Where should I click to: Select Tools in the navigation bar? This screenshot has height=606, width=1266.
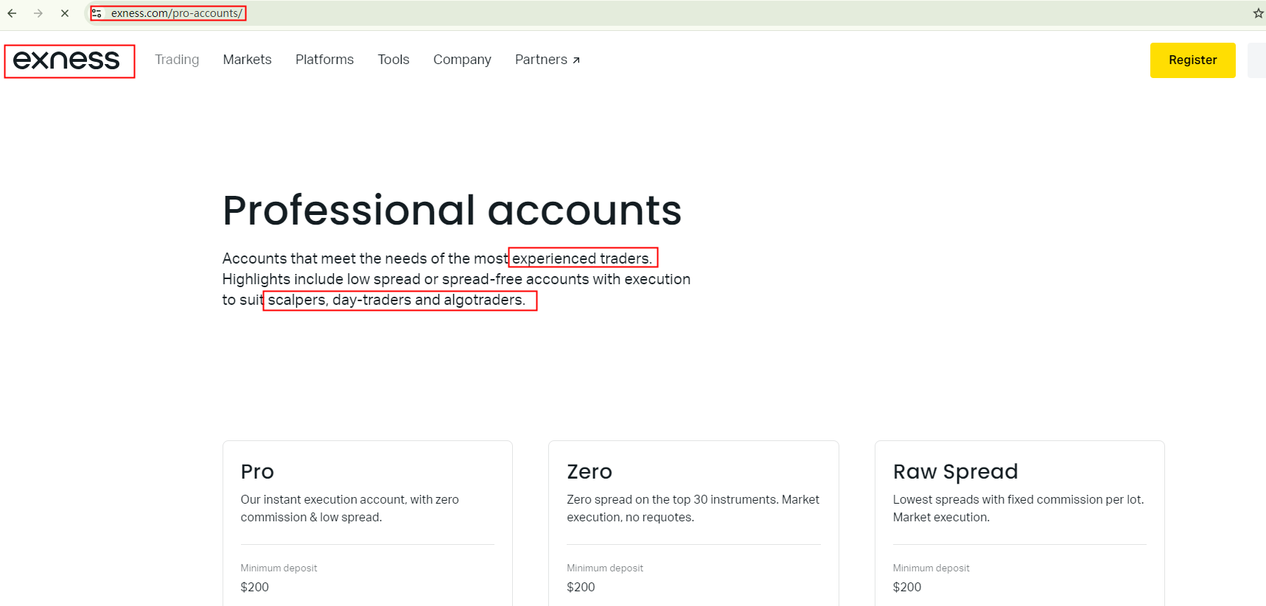click(394, 60)
